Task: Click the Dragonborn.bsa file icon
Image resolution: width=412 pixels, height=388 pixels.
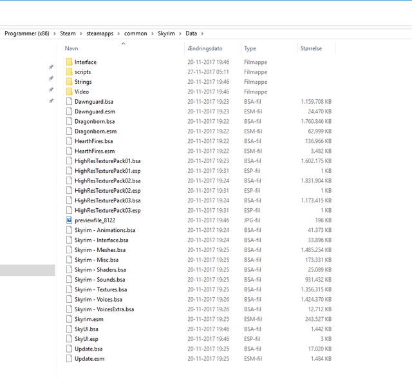Action: click(x=69, y=121)
